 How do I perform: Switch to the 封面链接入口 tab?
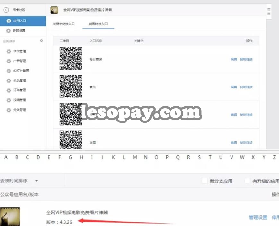[x=98, y=24]
